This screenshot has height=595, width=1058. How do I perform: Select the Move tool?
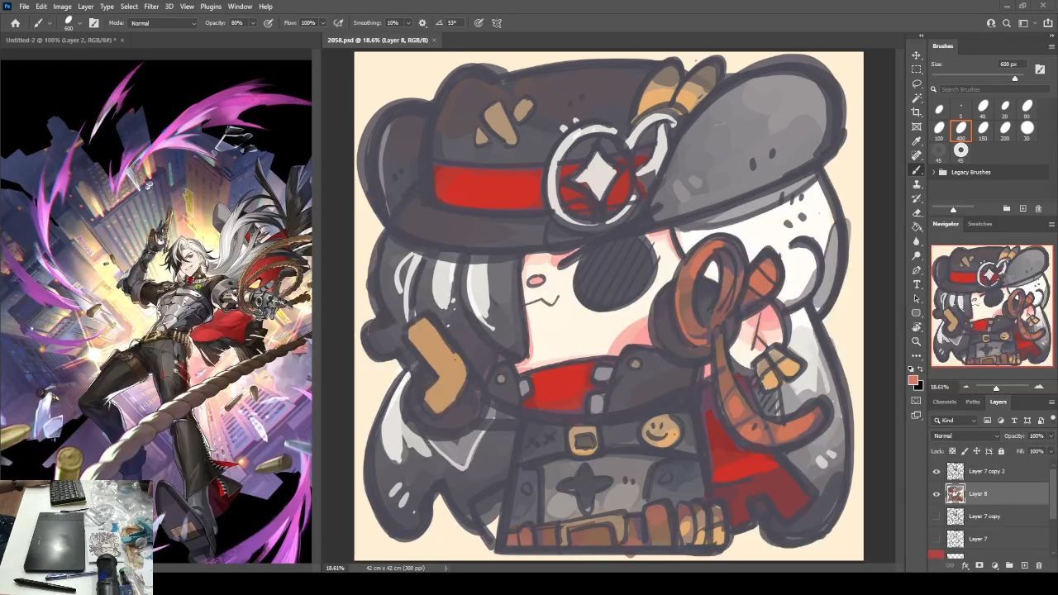[917, 55]
